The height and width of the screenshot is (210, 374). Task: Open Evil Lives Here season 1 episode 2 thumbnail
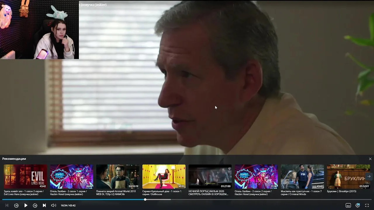click(25, 176)
